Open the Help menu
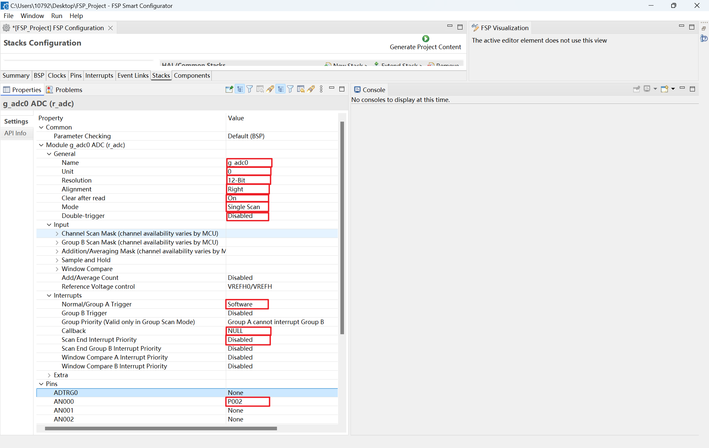Screen dimensions: 709x448 [x=76, y=16]
